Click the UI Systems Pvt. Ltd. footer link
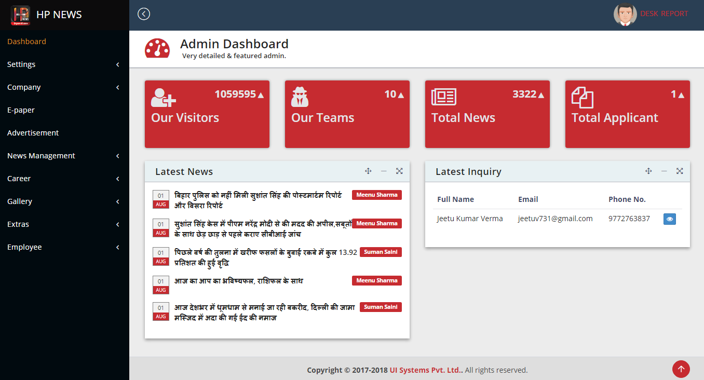 coord(426,370)
